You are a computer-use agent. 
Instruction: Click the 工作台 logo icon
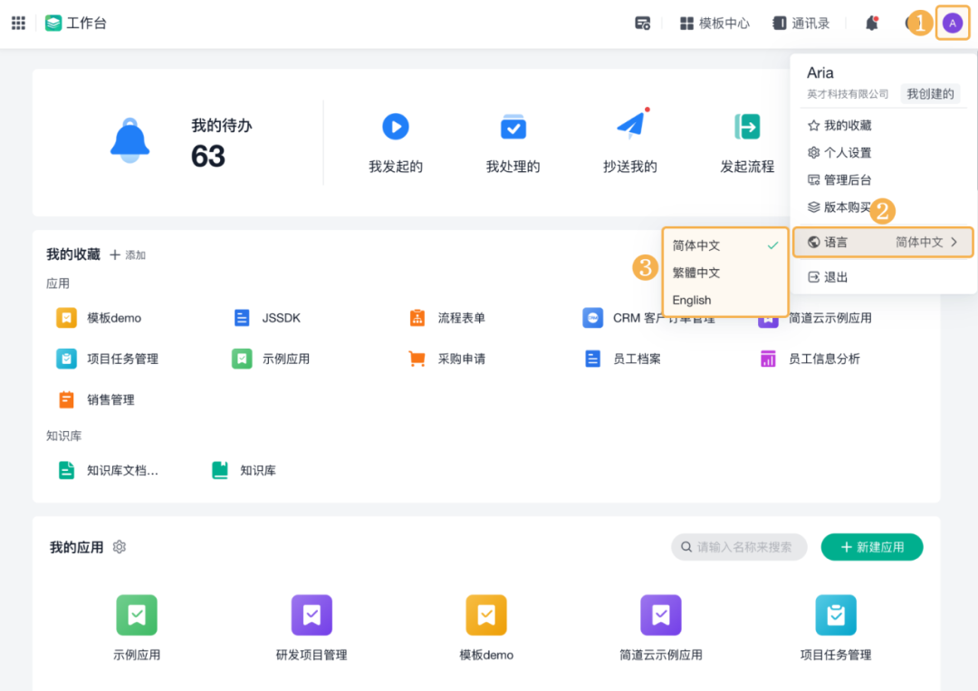coord(53,23)
